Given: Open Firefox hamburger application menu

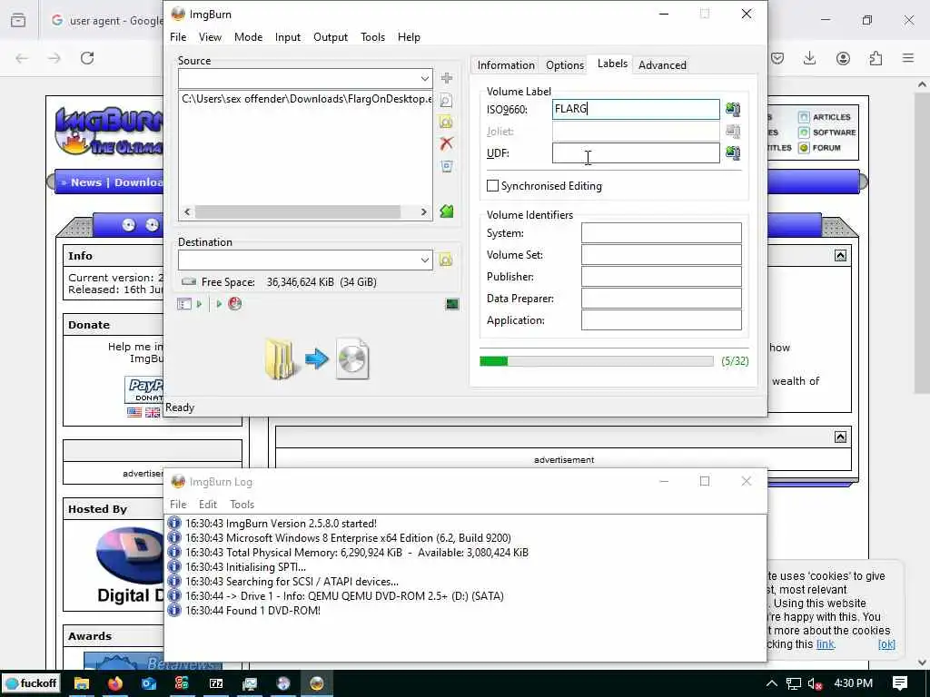Looking at the screenshot, I should coord(908,58).
